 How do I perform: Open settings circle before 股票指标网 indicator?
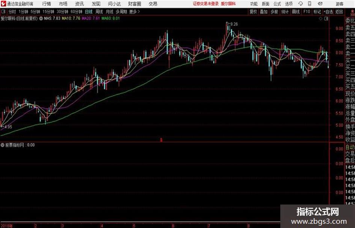pyautogui.click(x=3, y=145)
